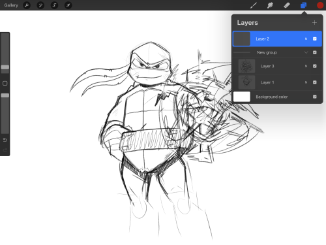
Task: Redo the last undone action
Action: click(5, 150)
